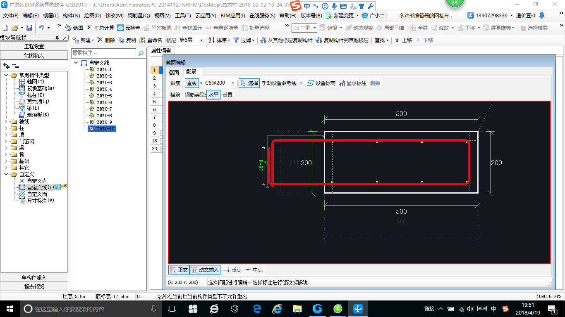Toggle 水平 horizontal rebar type
Image resolution: width=565 pixels, height=317 pixels.
coord(213,95)
